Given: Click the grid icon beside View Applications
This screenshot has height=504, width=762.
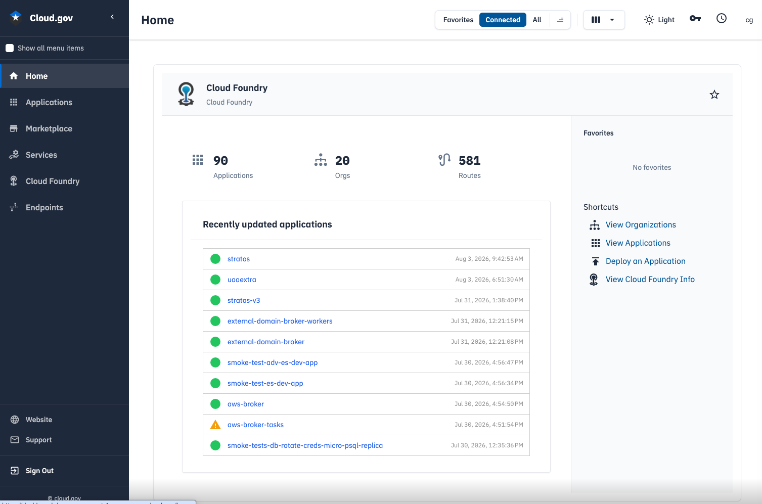Looking at the screenshot, I should [x=595, y=243].
